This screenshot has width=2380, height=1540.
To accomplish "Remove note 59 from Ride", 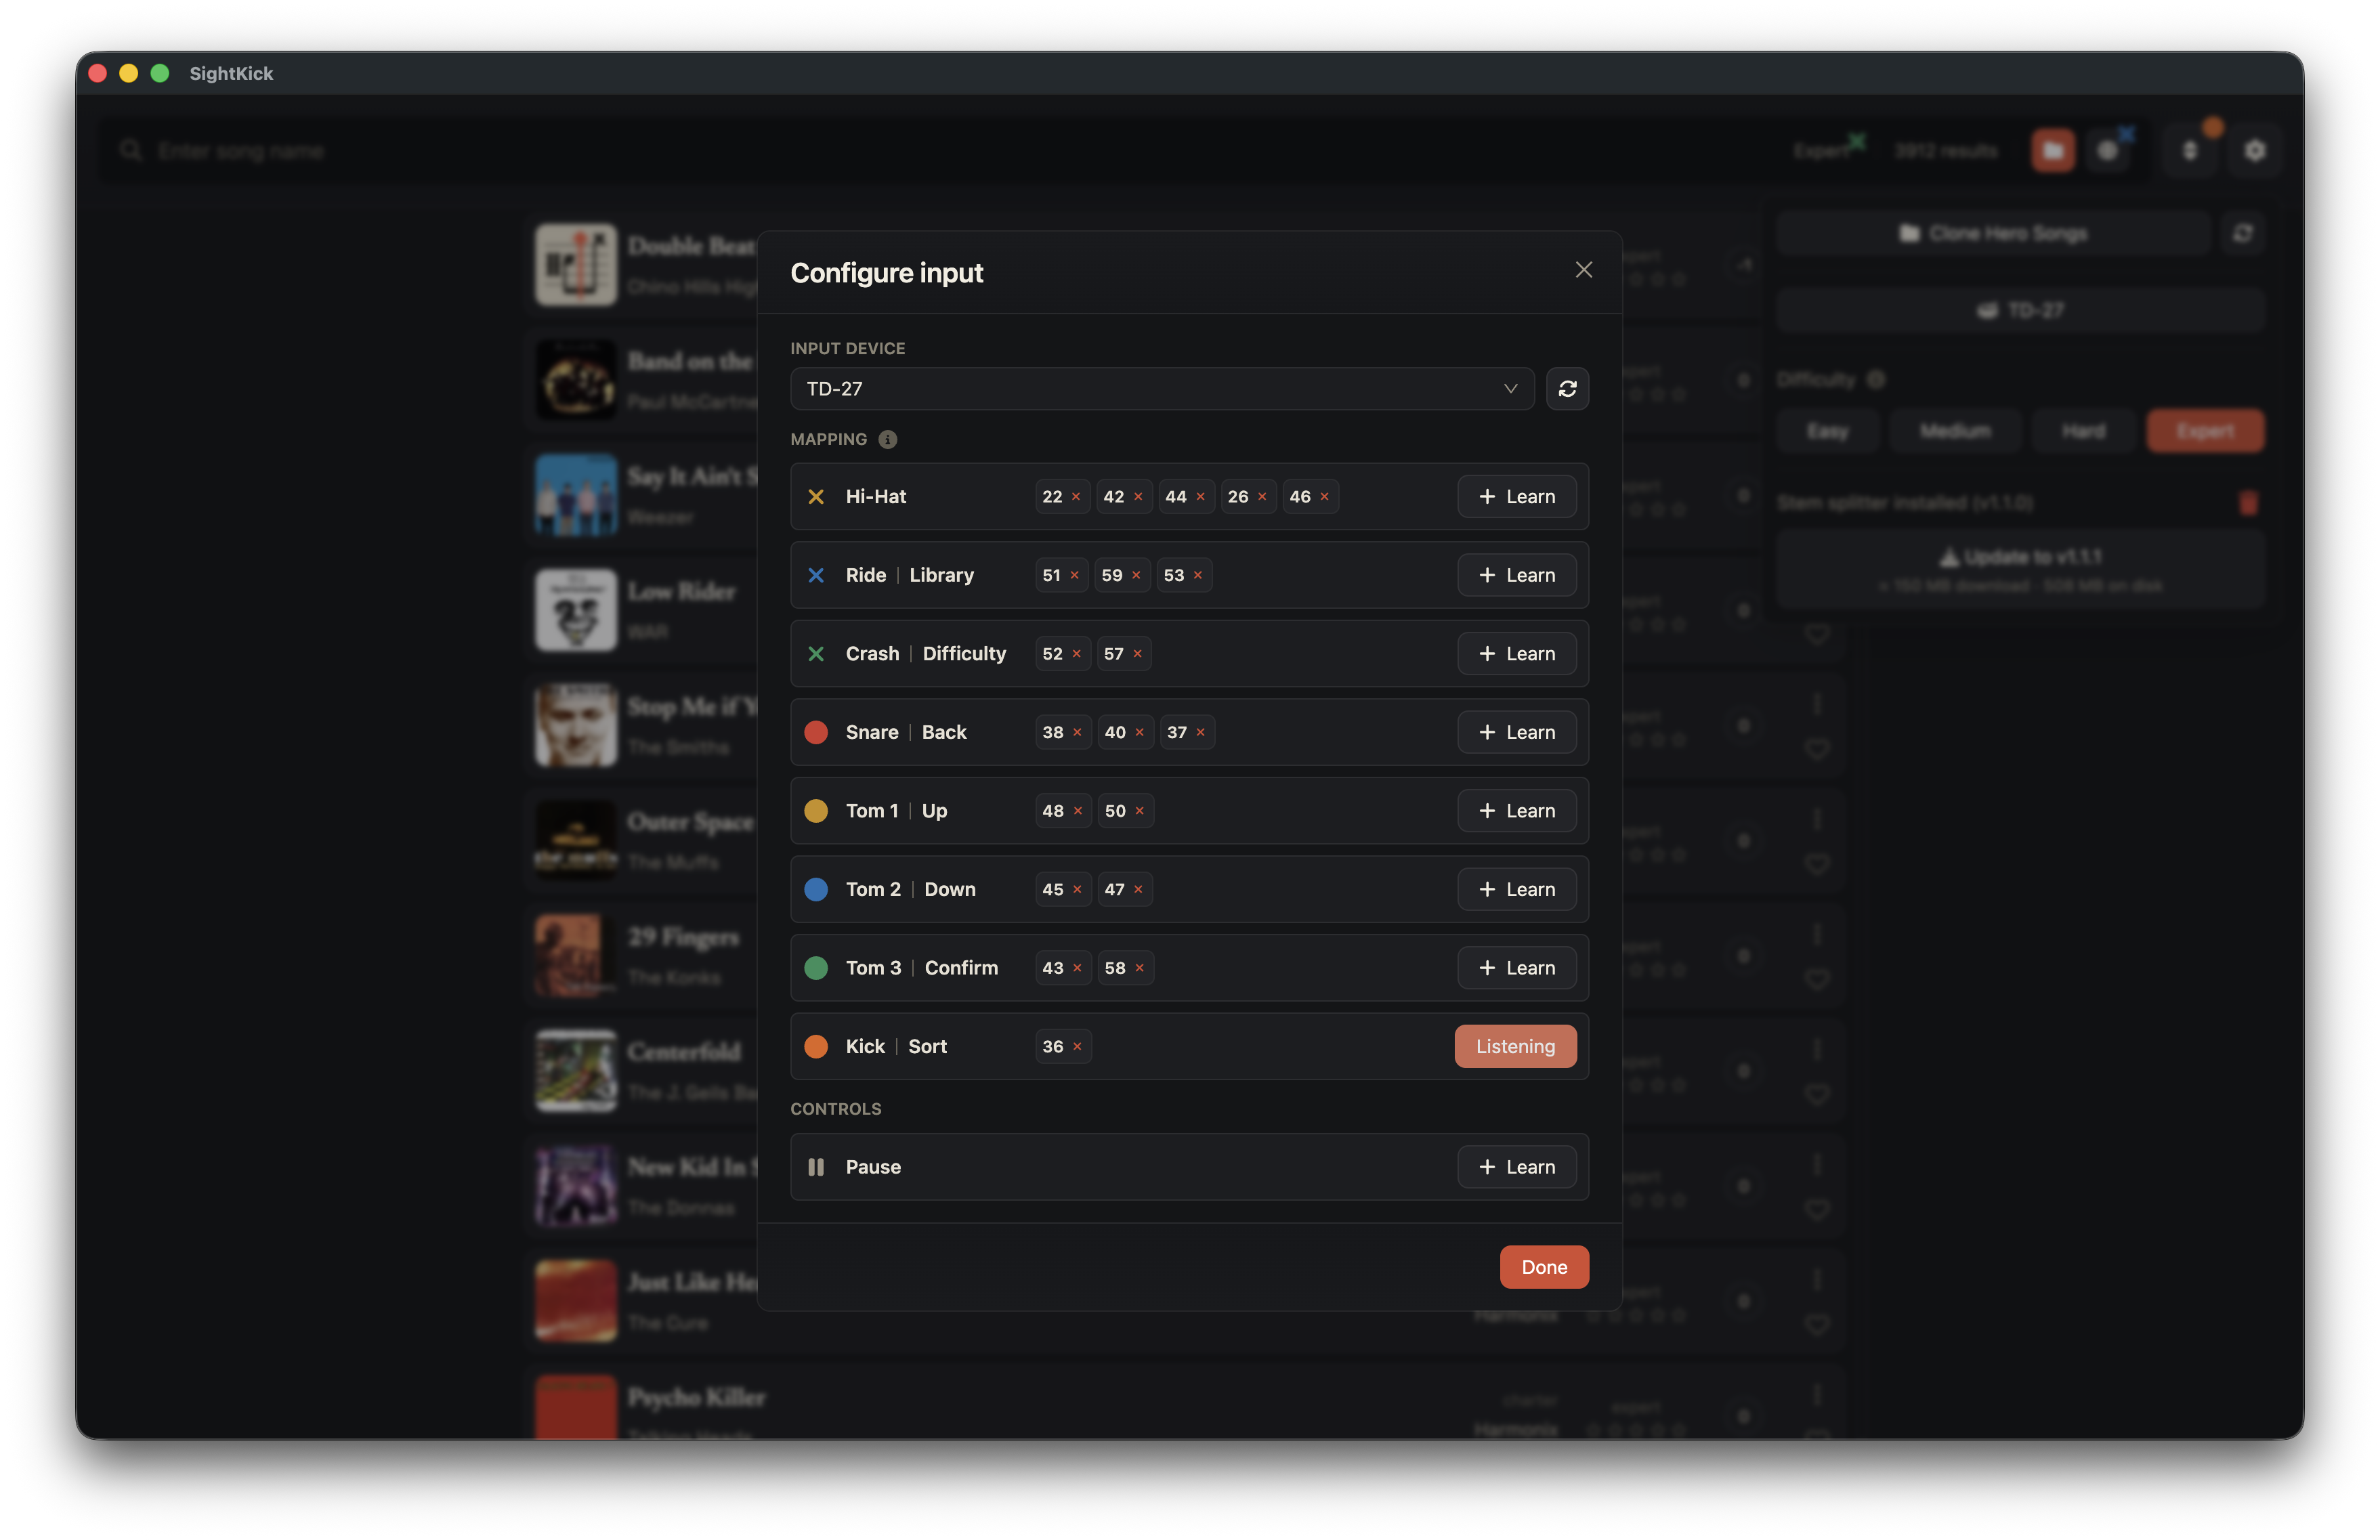I will [x=1136, y=575].
